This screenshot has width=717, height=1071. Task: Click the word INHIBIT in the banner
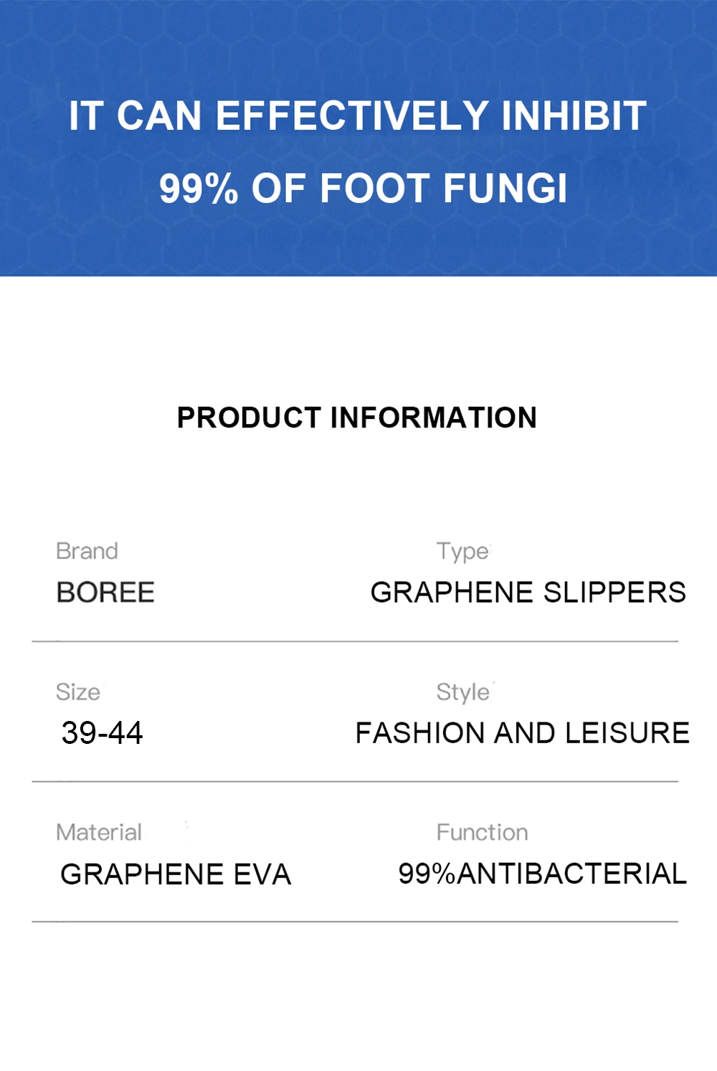[574, 116]
